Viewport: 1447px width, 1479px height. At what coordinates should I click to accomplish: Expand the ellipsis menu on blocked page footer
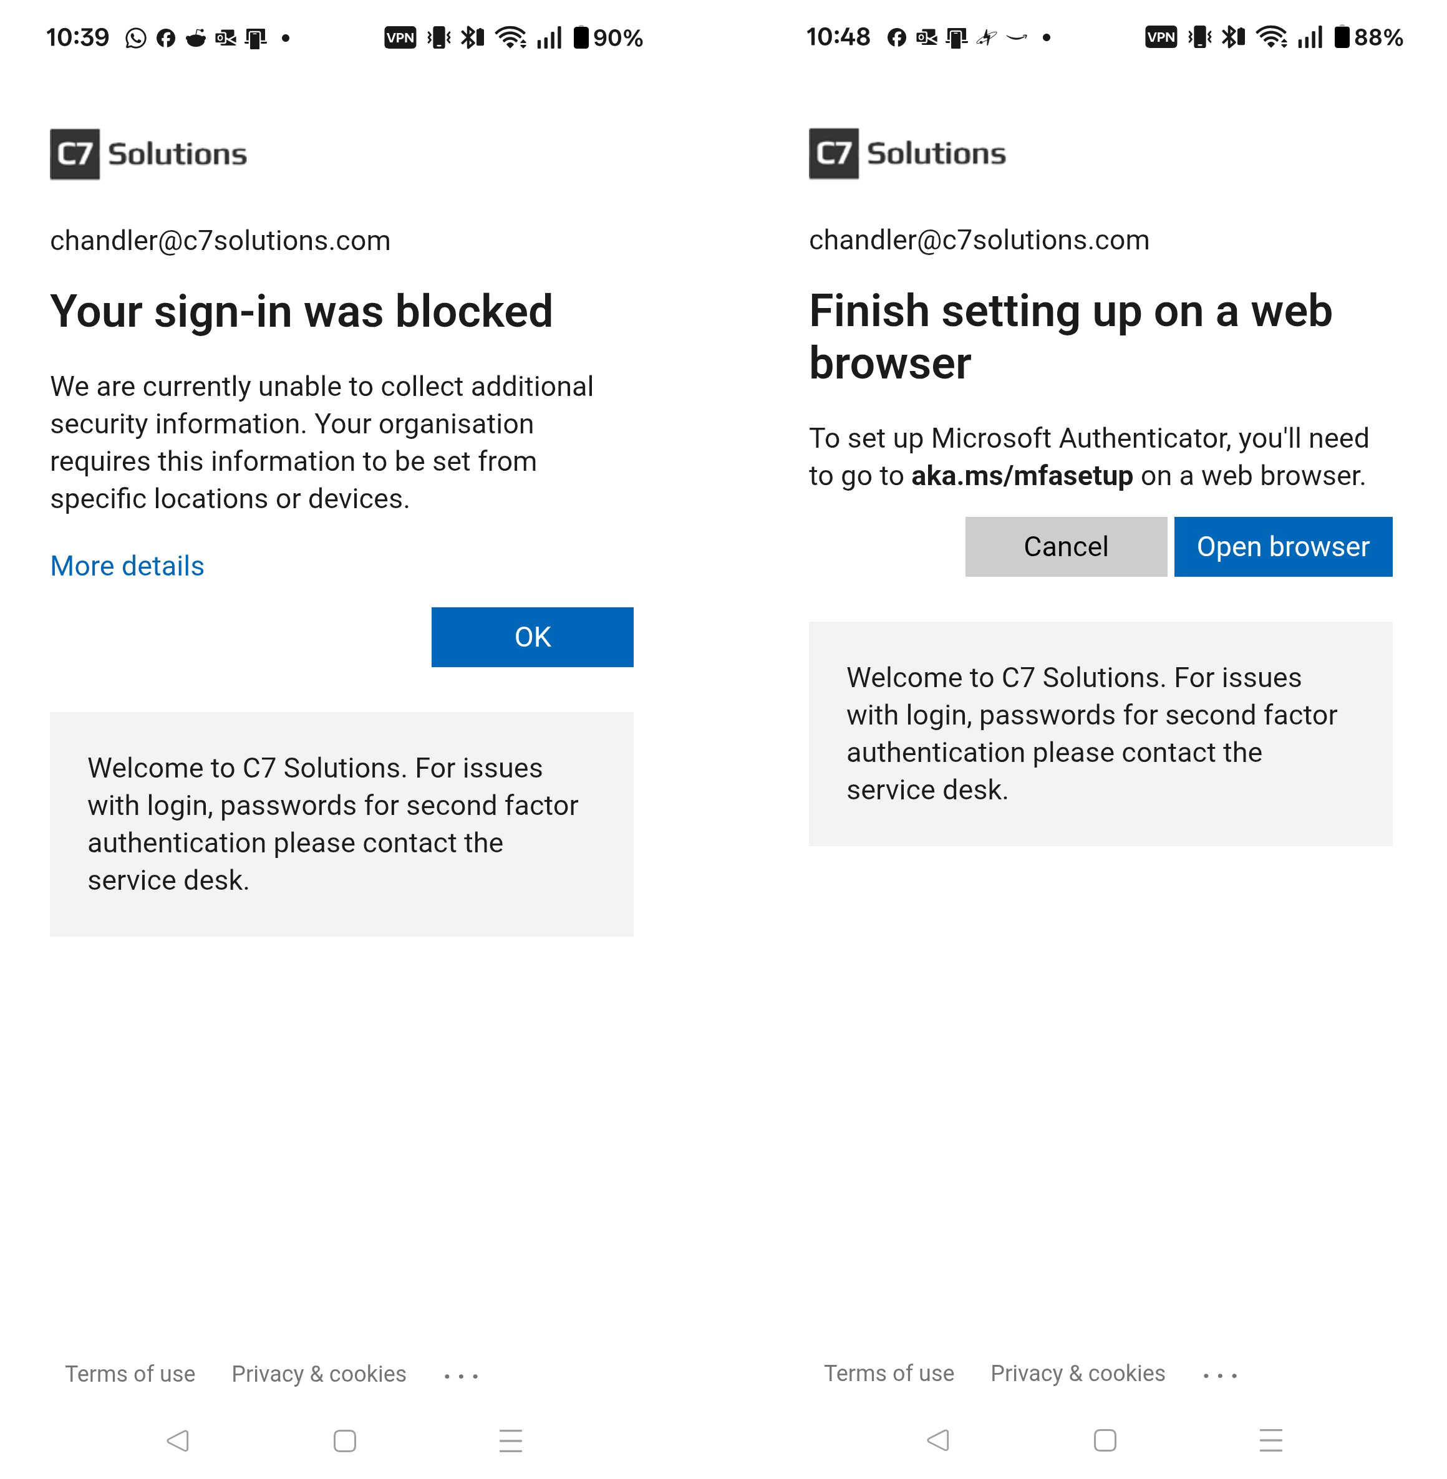(462, 1375)
